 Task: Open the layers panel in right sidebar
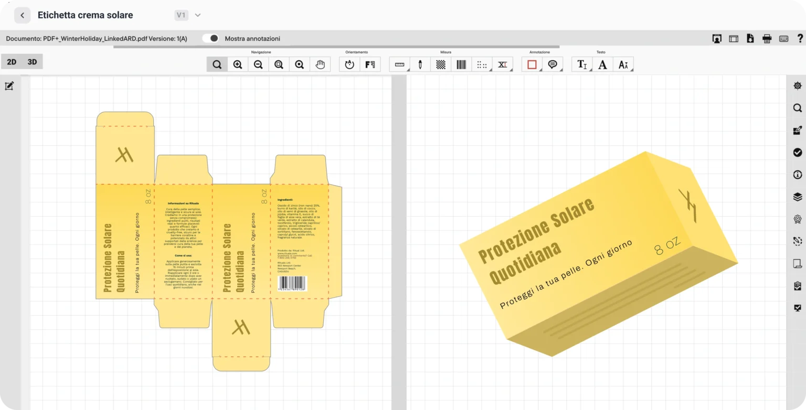[798, 197]
